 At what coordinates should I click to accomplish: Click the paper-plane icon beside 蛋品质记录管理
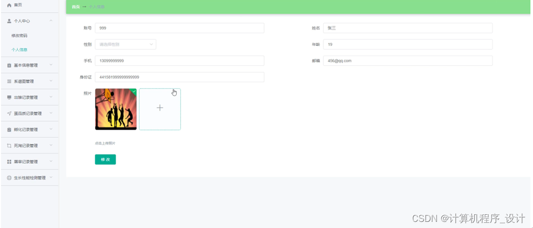click(9, 114)
